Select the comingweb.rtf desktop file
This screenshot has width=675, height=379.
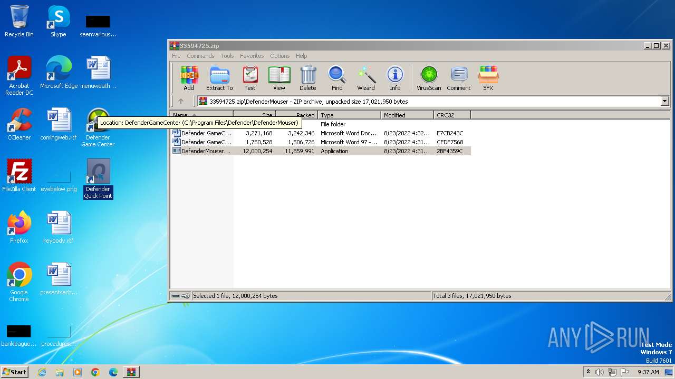59,124
